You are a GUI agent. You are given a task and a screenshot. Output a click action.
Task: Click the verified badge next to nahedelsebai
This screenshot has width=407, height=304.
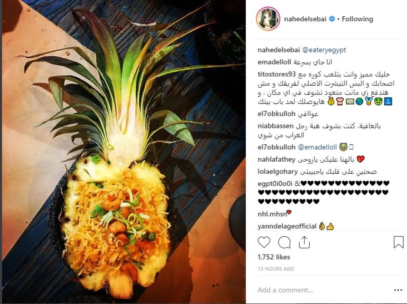[332, 19]
